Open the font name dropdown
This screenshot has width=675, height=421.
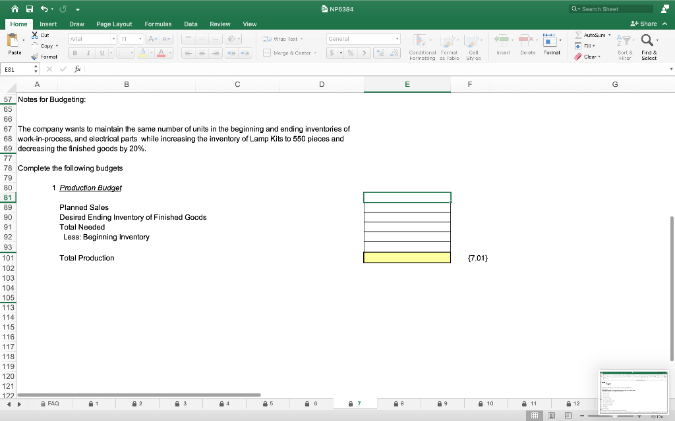(113, 39)
